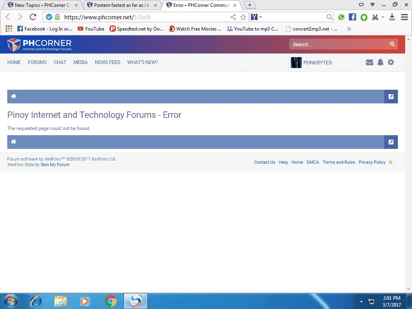The height and width of the screenshot is (309, 412).
Task: Close the Postern fastest tab
Action: coord(155,5)
